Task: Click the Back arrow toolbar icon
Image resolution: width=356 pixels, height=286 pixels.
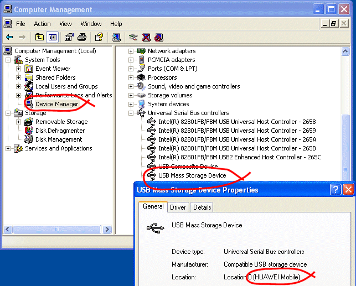Action: click(x=9, y=37)
